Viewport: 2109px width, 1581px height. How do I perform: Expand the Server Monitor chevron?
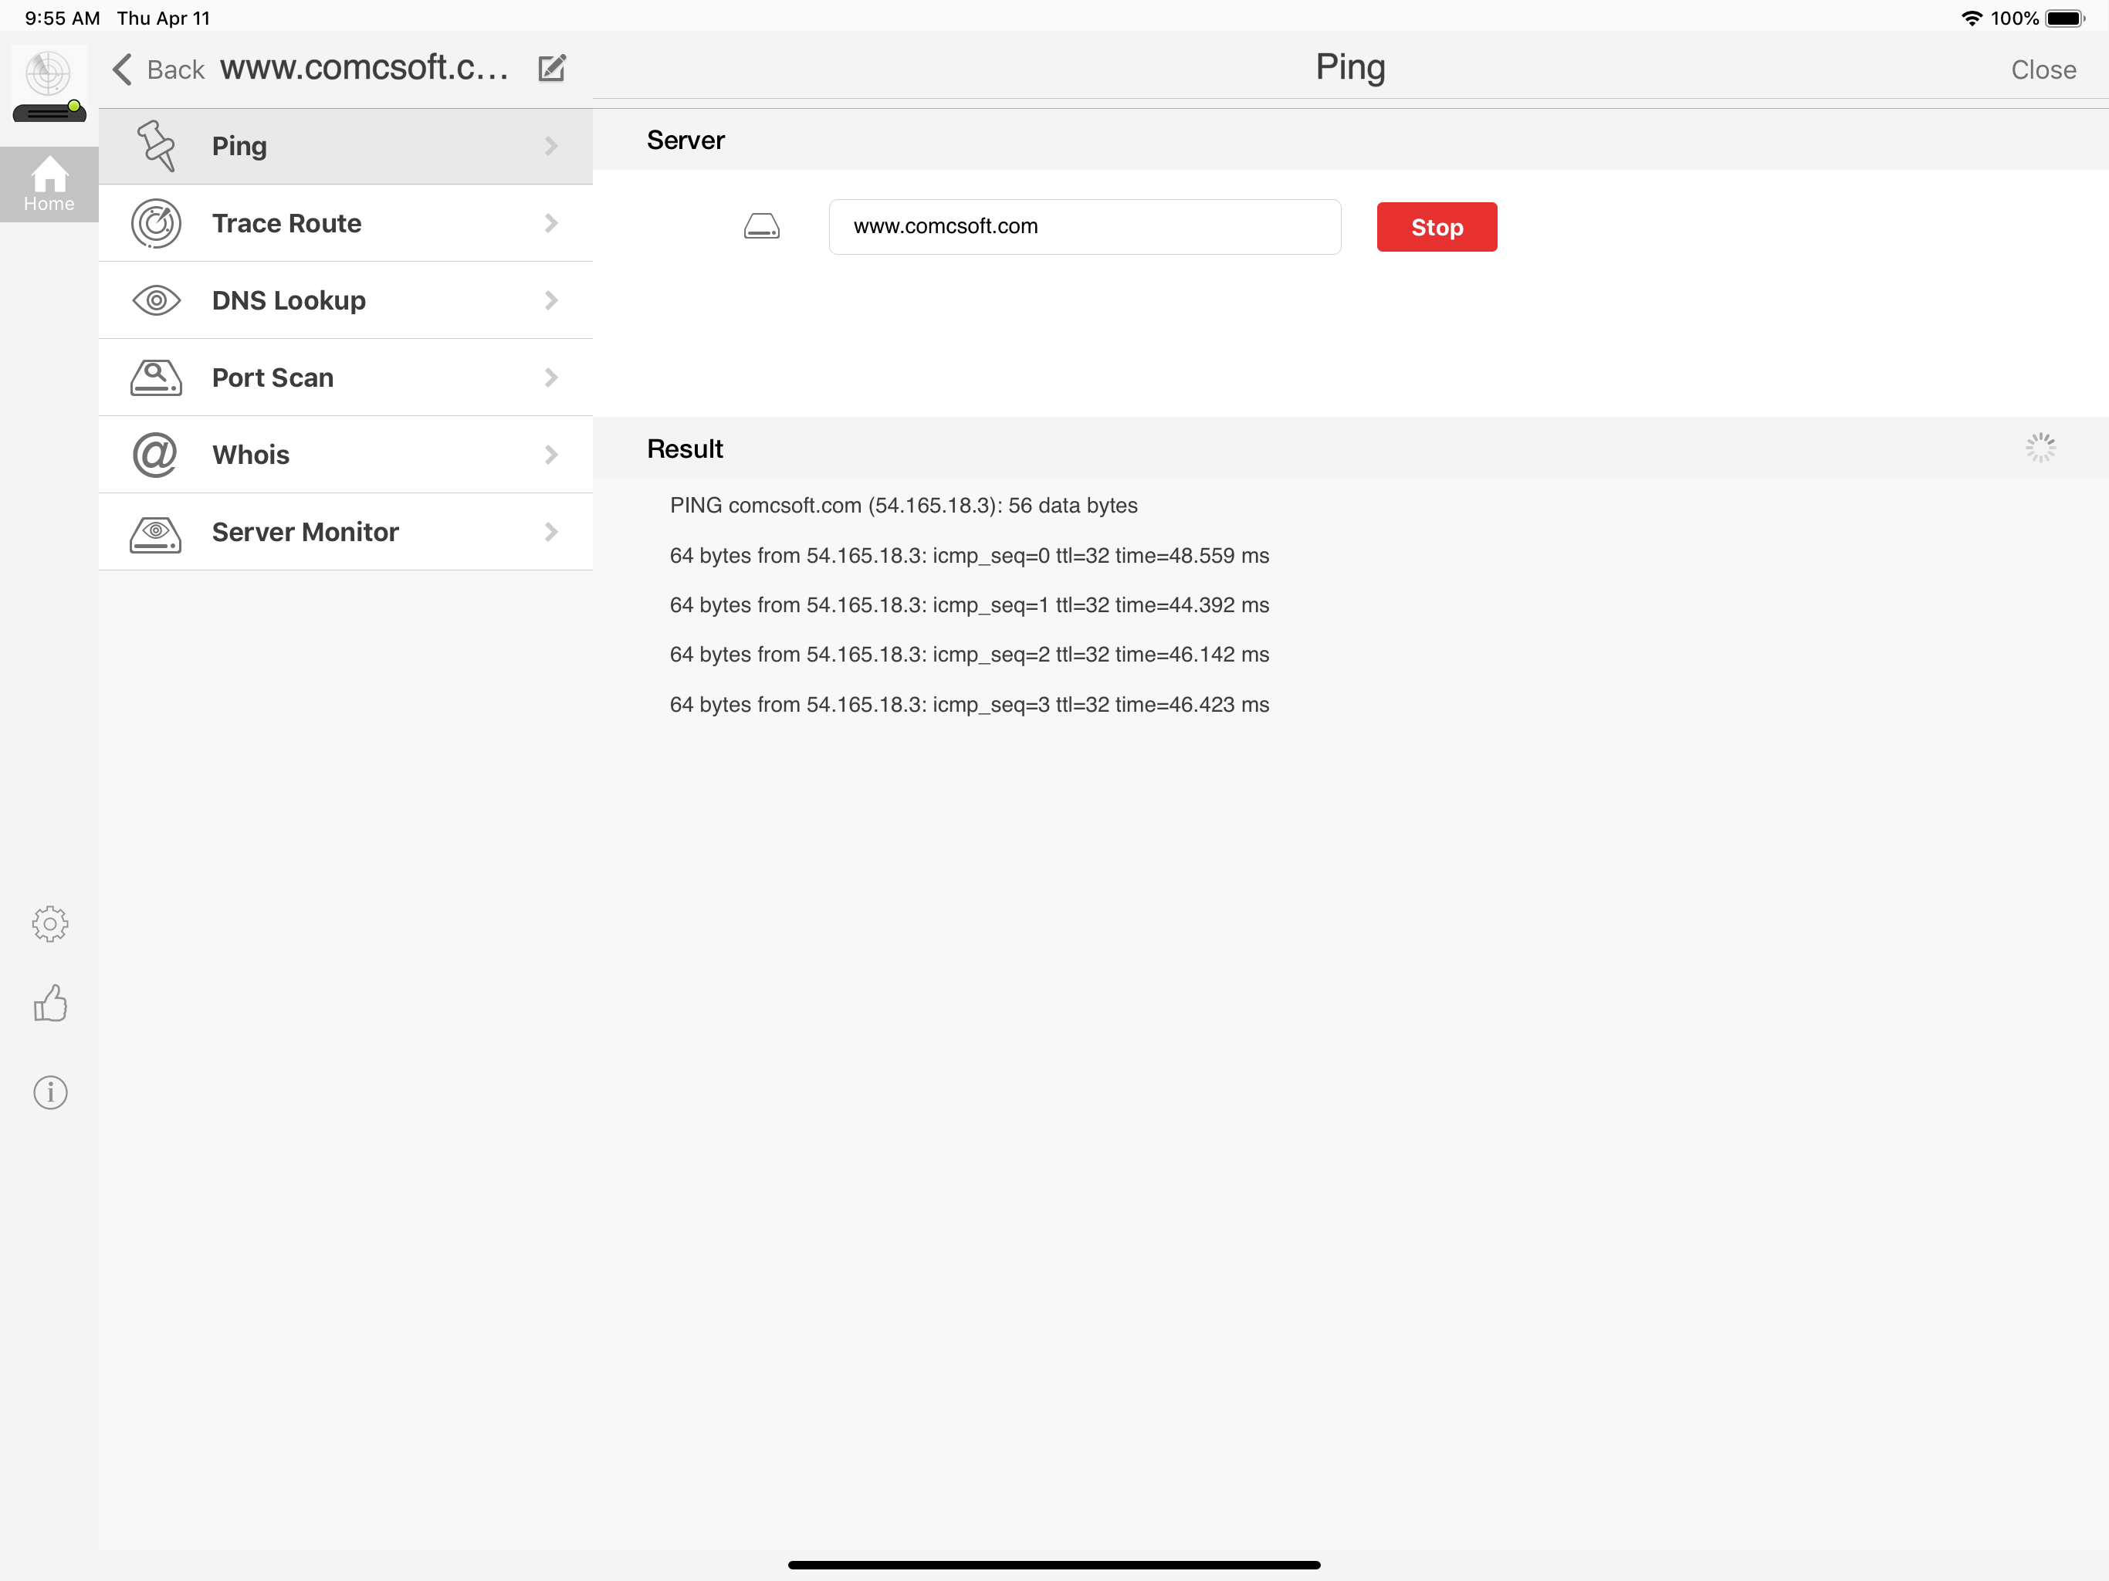tap(552, 532)
